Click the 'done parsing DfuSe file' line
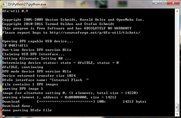Viewport: 181px width, 118px height. pos(27,110)
